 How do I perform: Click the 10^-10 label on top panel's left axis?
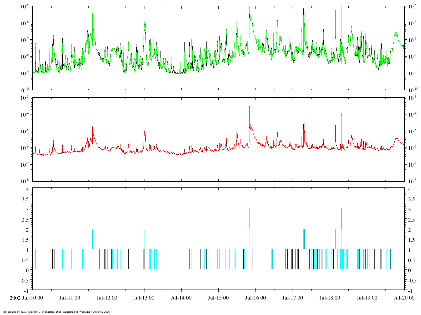click(24, 90)
